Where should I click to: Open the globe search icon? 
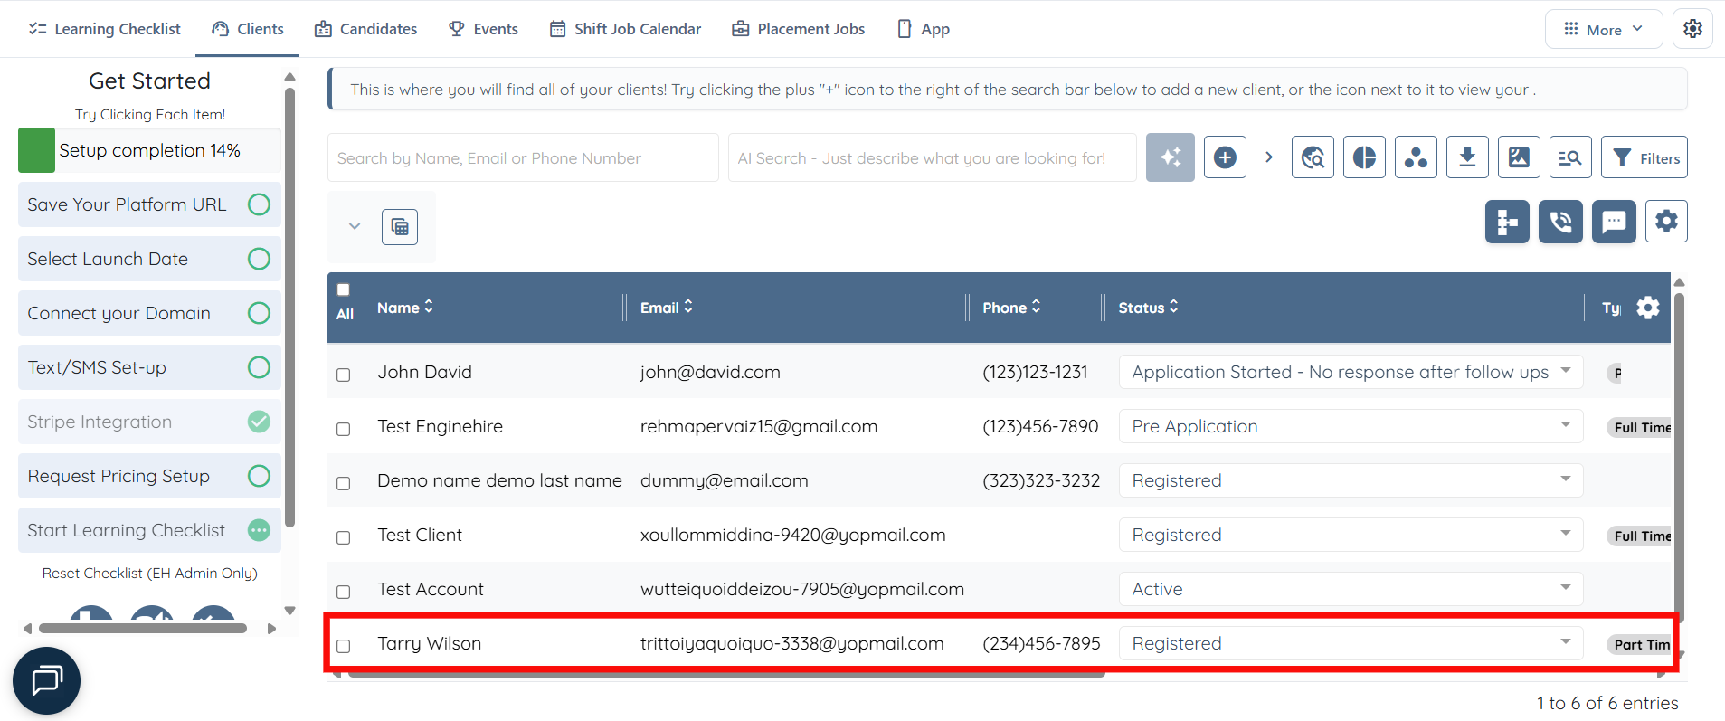click(1313, 157)
